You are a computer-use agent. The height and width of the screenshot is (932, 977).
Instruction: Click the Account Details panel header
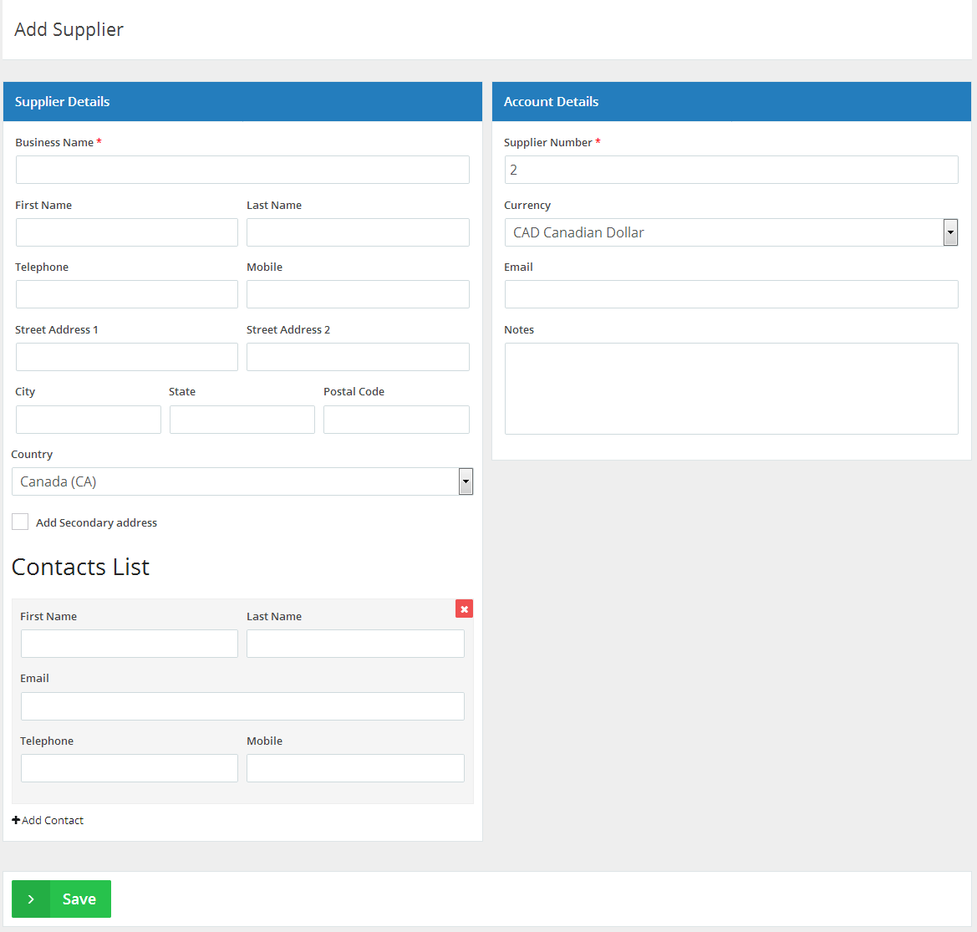731,101
